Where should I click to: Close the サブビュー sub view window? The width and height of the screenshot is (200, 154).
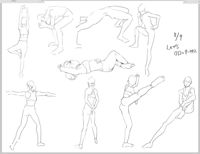click(42, 1)
